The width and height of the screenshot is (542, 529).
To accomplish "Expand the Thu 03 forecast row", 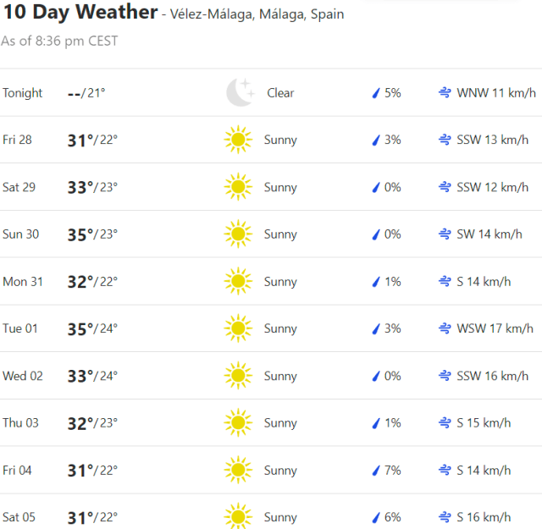I will click(271, 423).
